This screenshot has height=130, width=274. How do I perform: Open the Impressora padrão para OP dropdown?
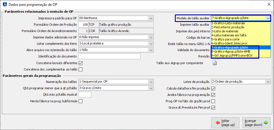point(151,18)
